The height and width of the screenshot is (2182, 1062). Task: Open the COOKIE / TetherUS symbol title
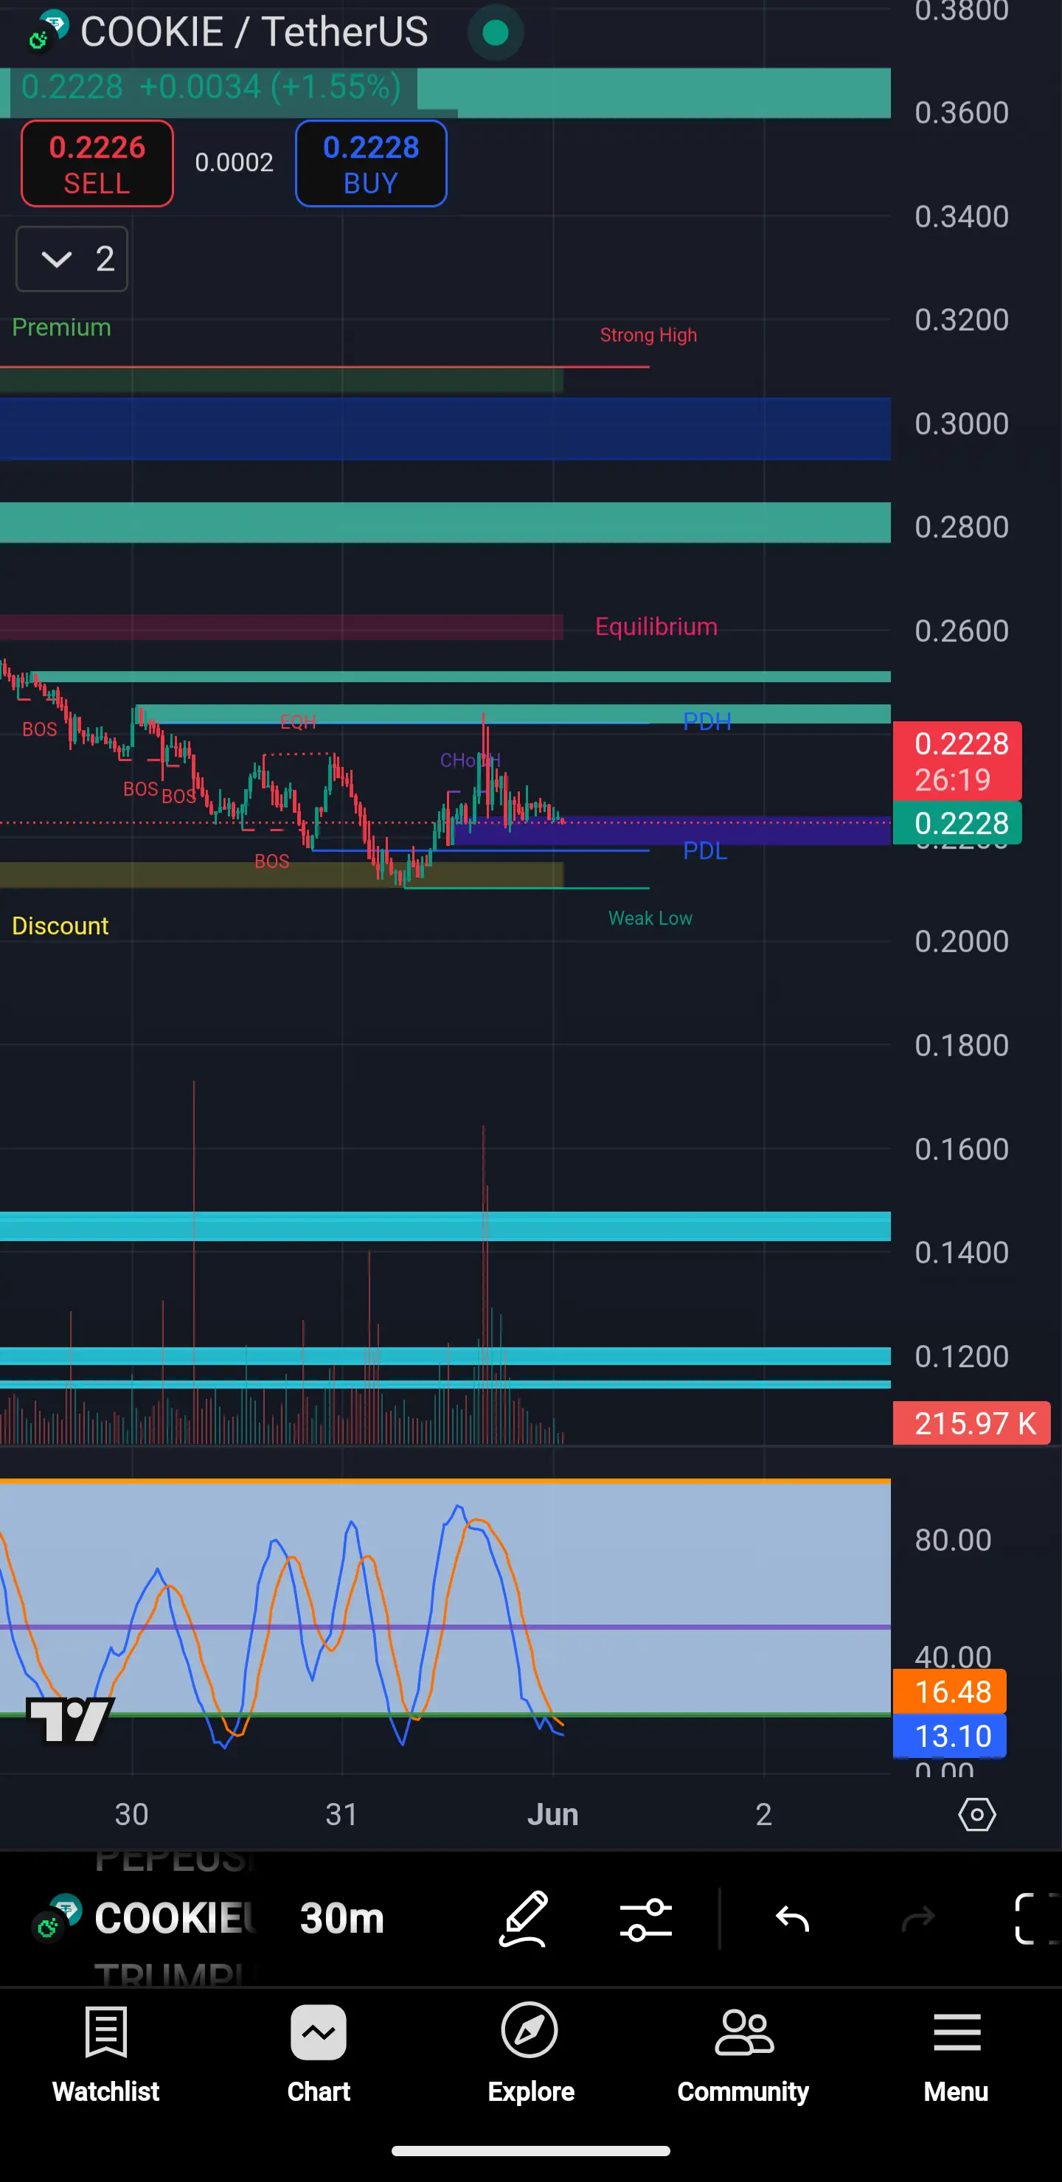[254, 32]
